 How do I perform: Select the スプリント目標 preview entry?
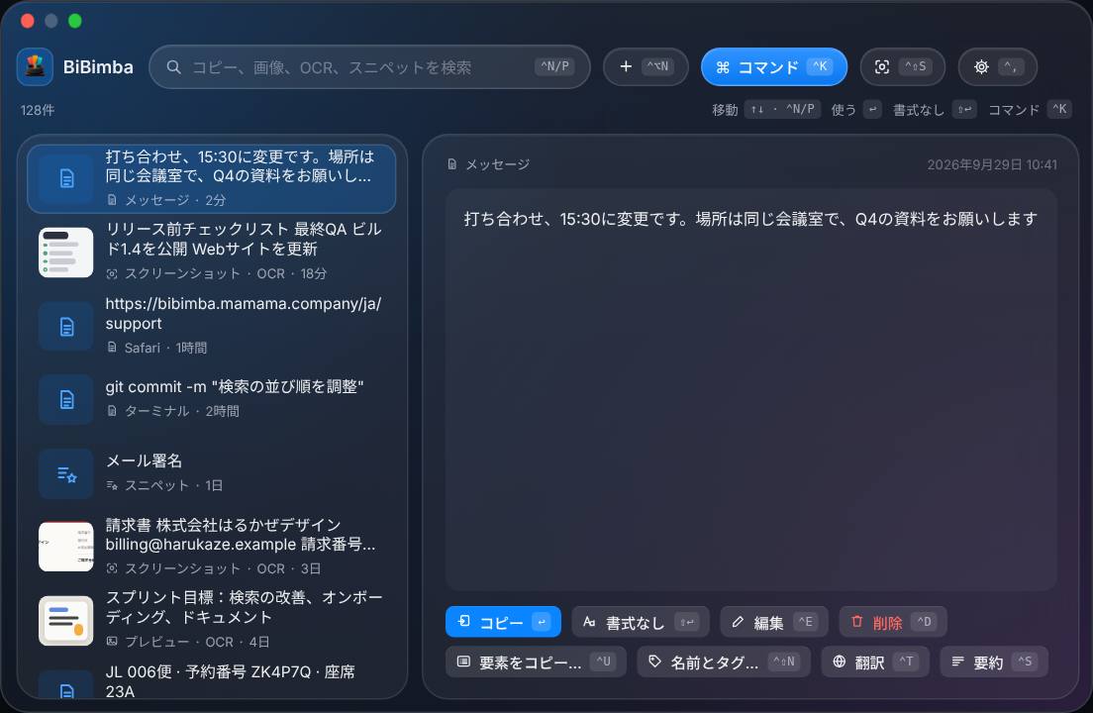point(211,620)
